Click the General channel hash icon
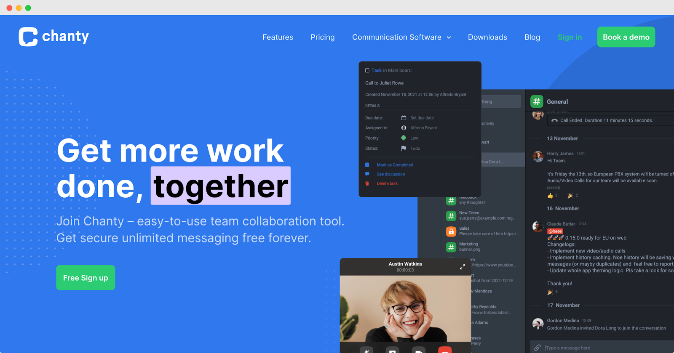674x353 pixels. [x=537, y=101]
